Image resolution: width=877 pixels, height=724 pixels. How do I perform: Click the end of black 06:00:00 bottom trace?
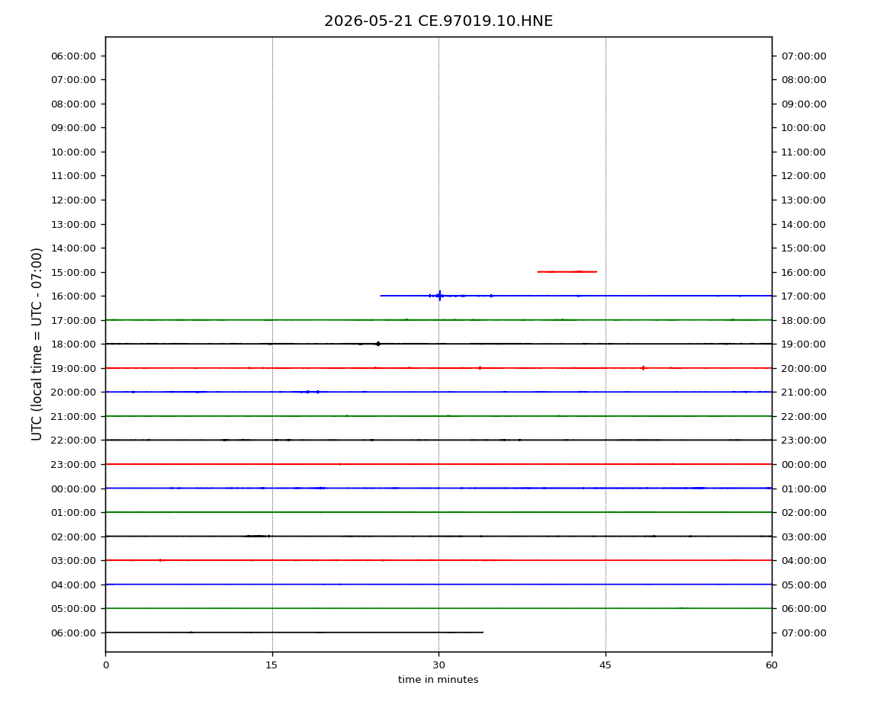coord(482,633)
